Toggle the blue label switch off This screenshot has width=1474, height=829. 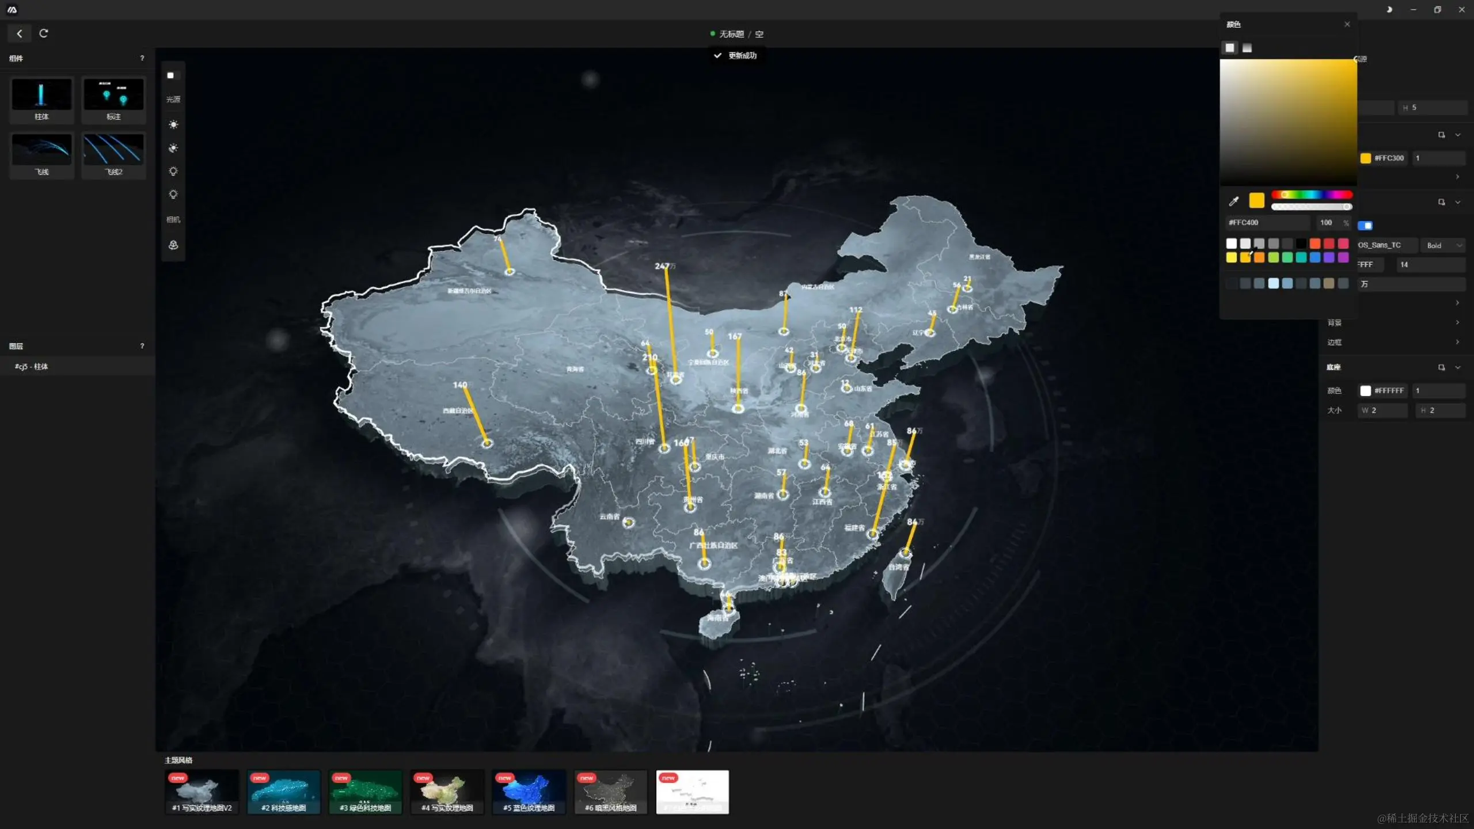[1365, 226]
